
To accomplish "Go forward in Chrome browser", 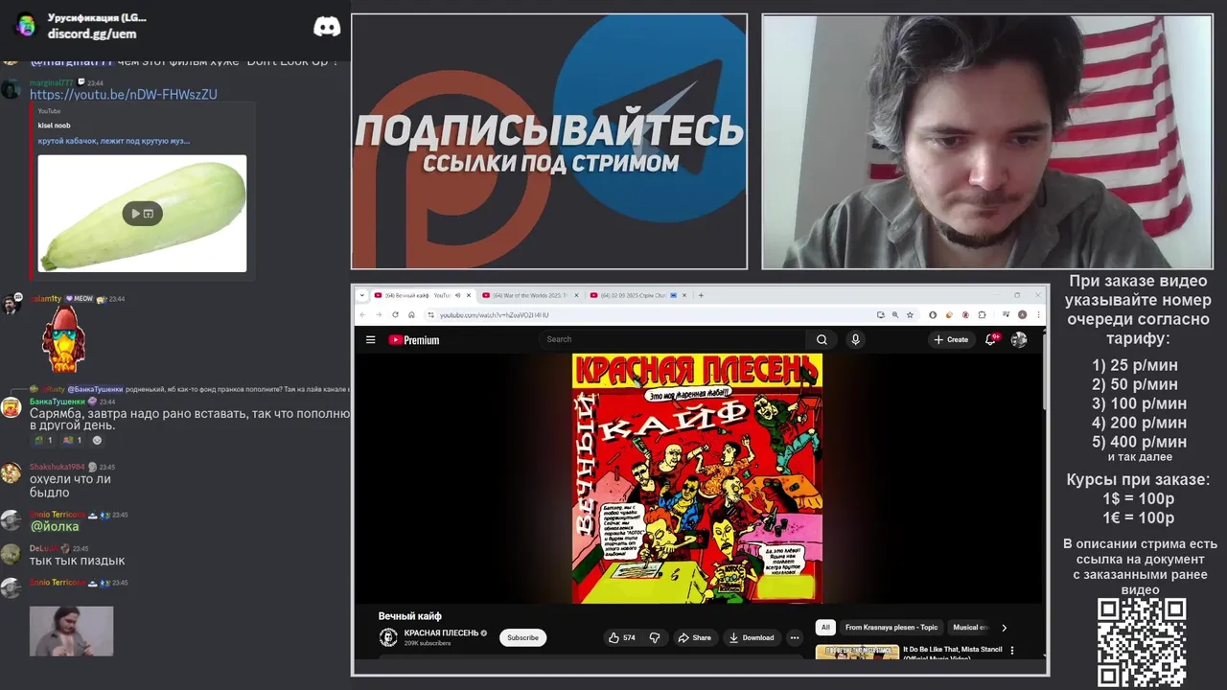I will click(x=380, y=314).
